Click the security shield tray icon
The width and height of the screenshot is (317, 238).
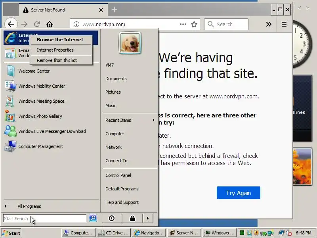(256, 233)
